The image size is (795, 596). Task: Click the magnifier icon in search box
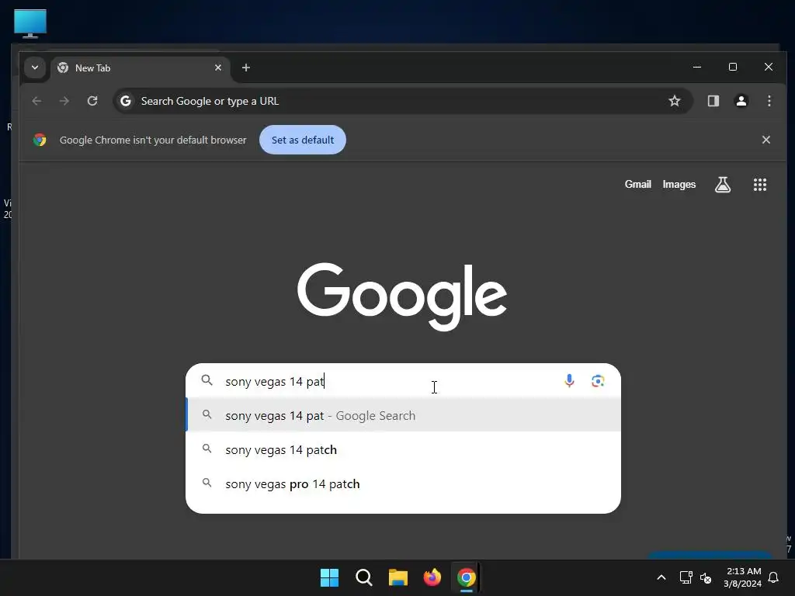click(x=207, y=380)
